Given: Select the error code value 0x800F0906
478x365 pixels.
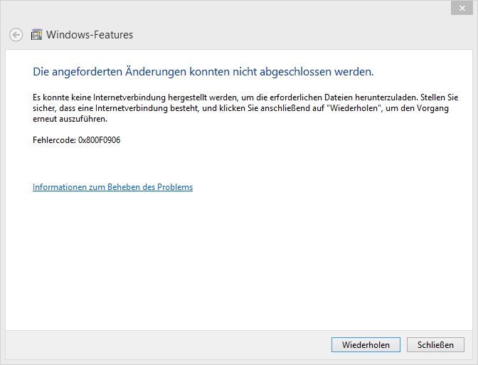Looking at the screenshot, I should pyautogui.click(x=100, y=140).
